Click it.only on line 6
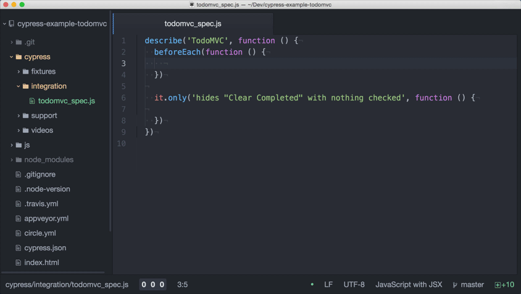The image size is (521, 294). 170,98
